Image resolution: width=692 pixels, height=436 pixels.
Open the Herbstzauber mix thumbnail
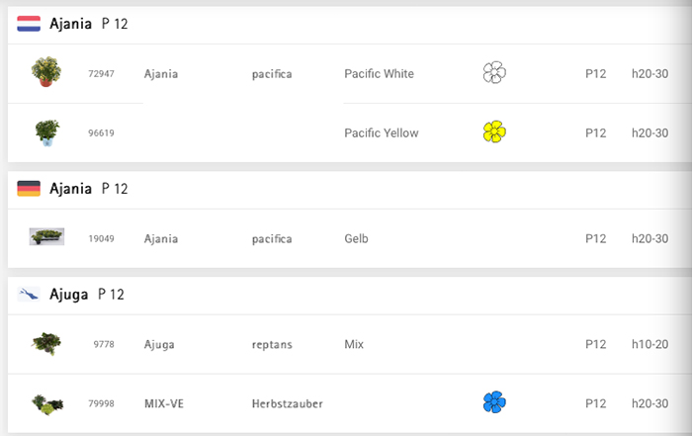click(47, 404)
